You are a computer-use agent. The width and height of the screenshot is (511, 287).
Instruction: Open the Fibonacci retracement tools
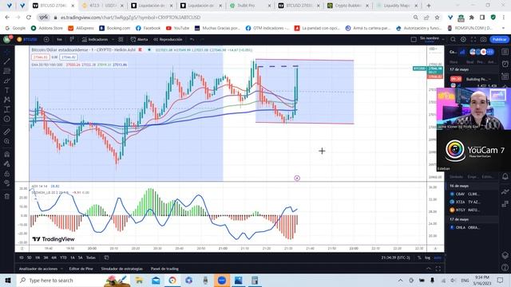7,71
